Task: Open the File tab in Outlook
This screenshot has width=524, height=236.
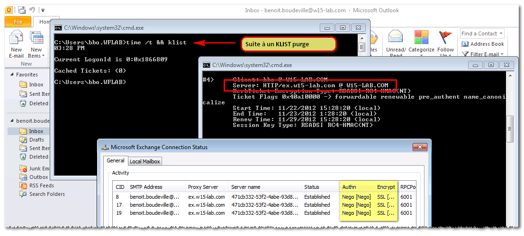Action: click(18, 22)
